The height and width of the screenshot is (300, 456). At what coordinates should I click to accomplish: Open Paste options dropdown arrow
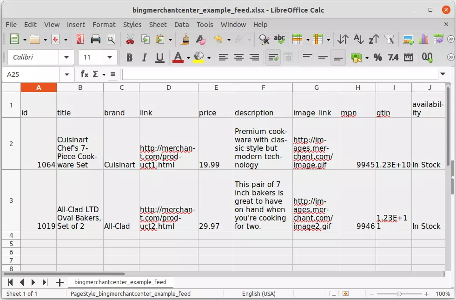[x=170, y=40]
